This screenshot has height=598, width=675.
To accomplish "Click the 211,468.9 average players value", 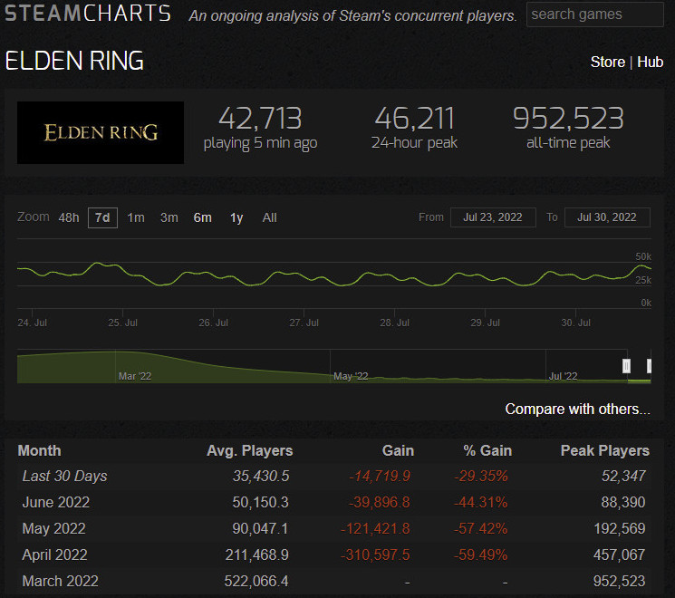I will tap(257, 555).
